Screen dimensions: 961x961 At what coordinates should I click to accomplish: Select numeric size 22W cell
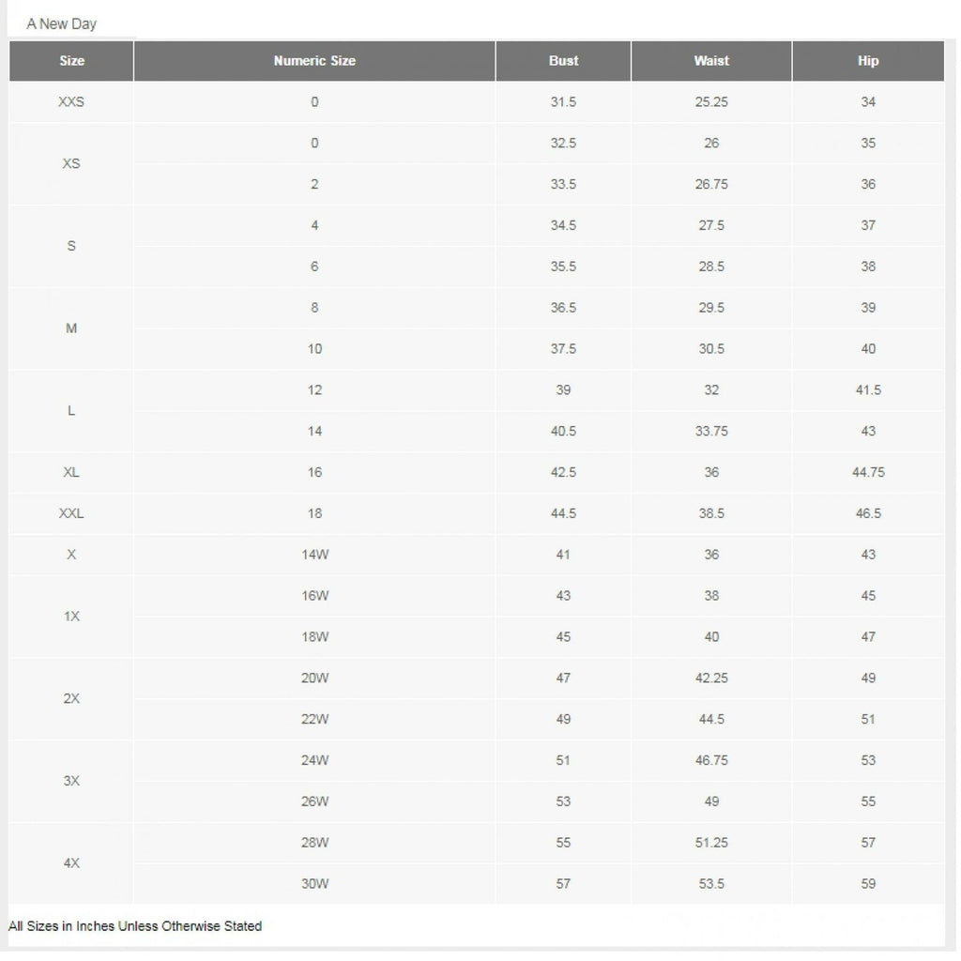coord(314,719)
